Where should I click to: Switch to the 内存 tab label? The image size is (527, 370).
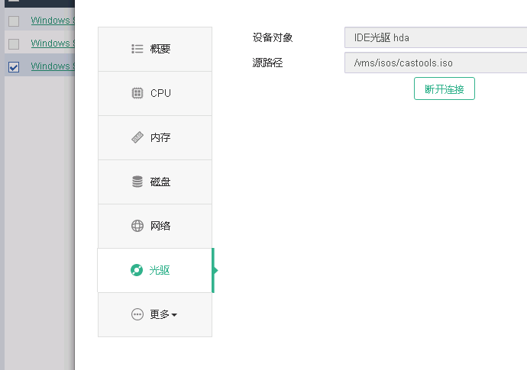coord(160,138)
